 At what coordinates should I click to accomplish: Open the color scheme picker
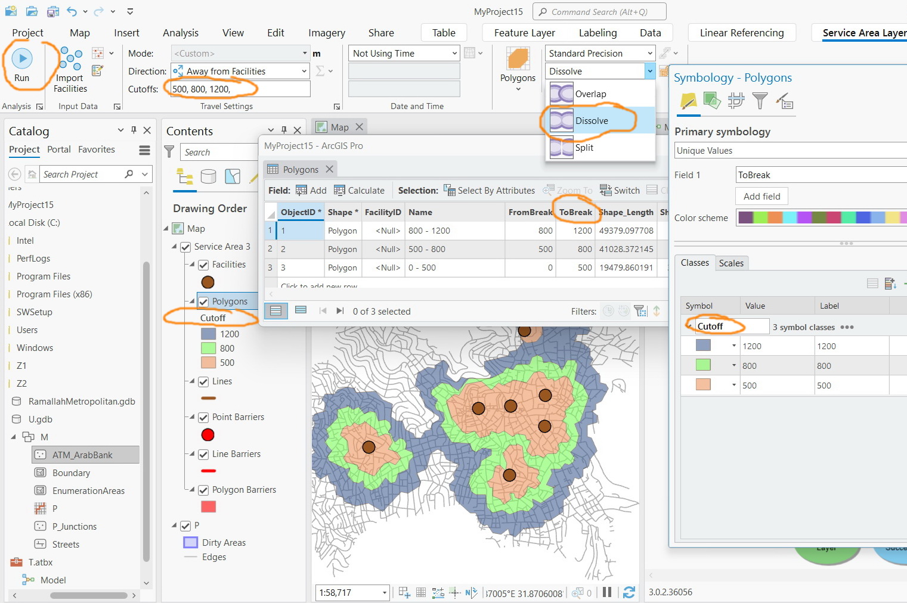pyautogui.click(x=819, y=217)
